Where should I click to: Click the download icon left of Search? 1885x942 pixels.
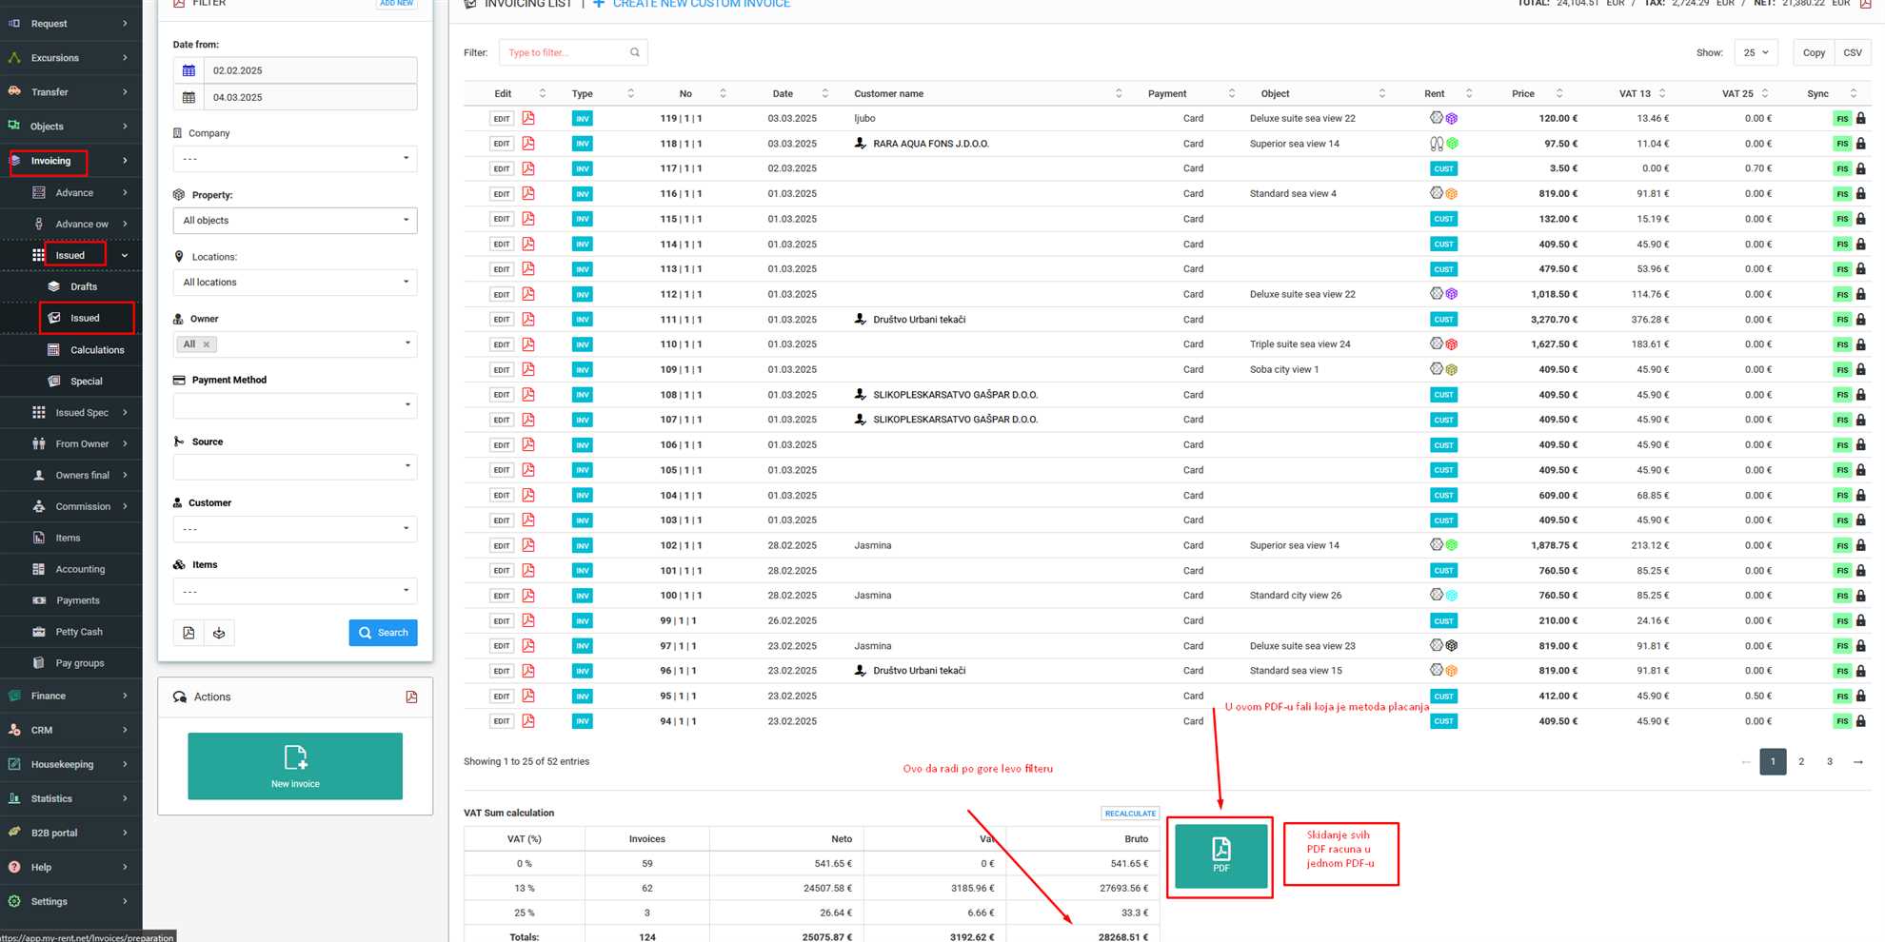click(219, 633)
